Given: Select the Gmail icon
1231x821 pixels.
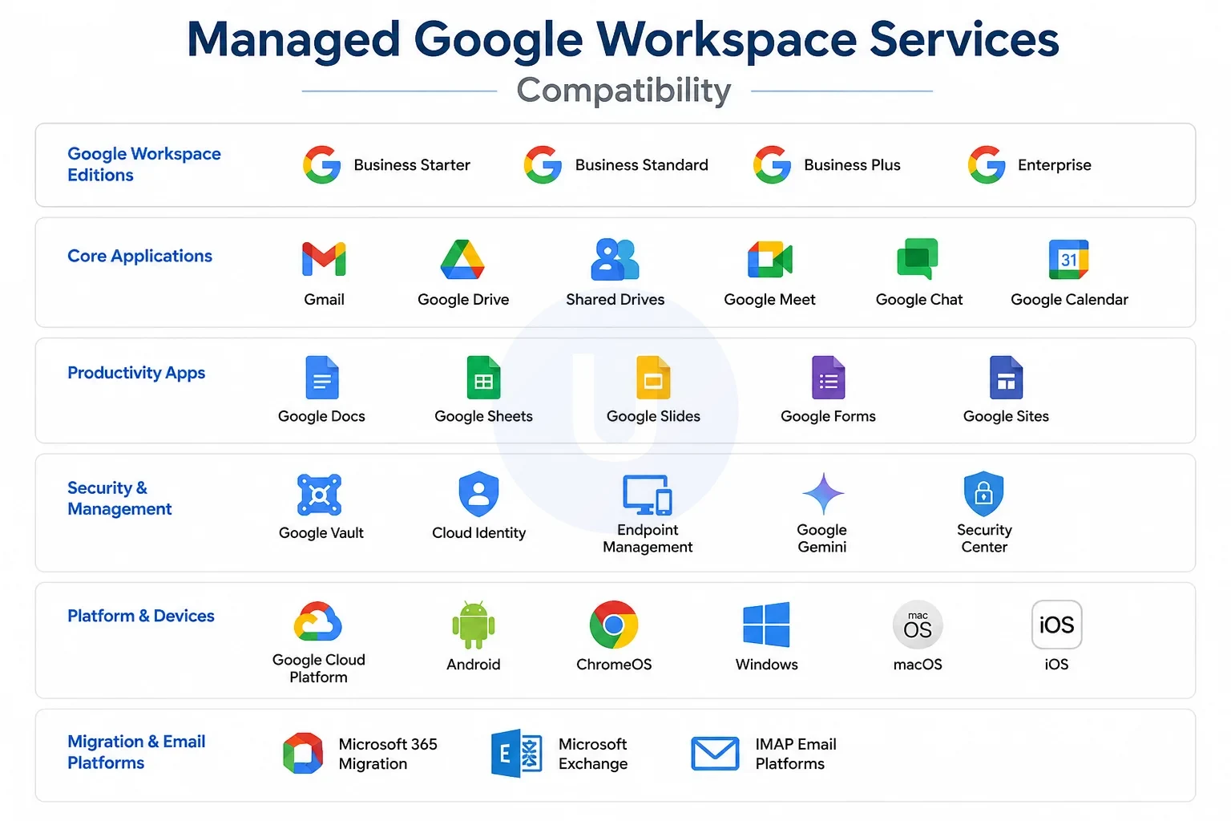Looking at the screenshot, I should click(324, 259).
